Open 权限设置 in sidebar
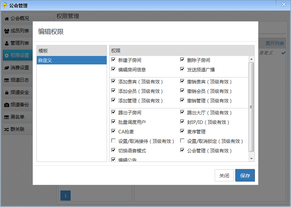This screenshot has height=207, width=291. [x=18, y=55]
